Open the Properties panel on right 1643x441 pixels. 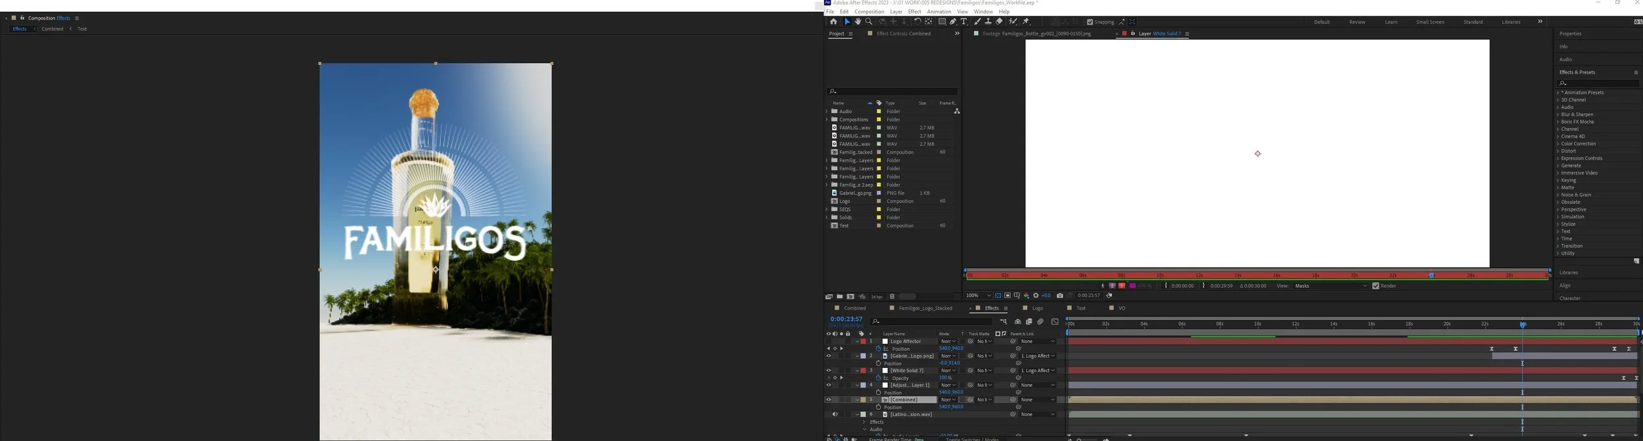pyautogui.click(x=1570, y=34)
